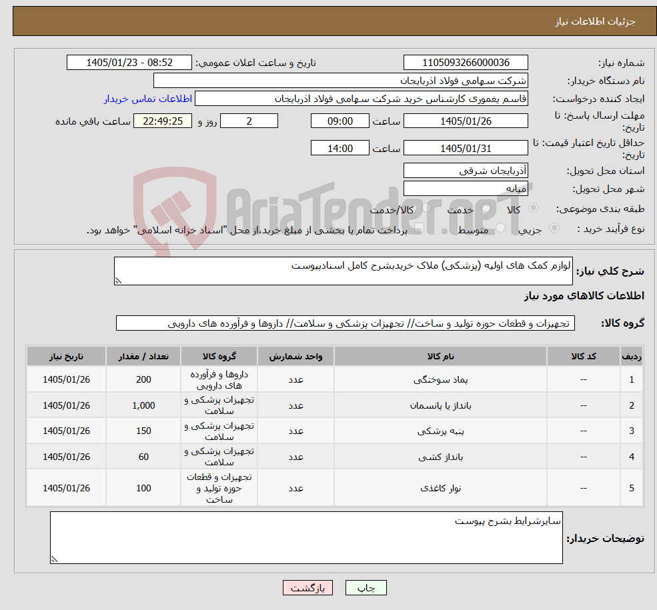Click the اطلاعات کالاهای مورد نیاز heading
This screenshot has height=610, width=657.
pyautogui.click(x=584, y=295)
